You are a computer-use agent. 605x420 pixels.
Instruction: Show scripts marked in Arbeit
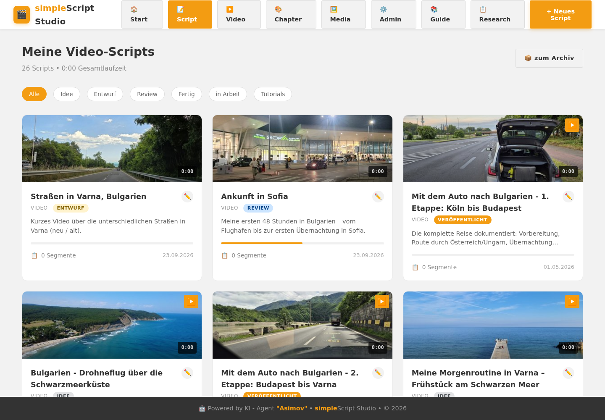228,94
